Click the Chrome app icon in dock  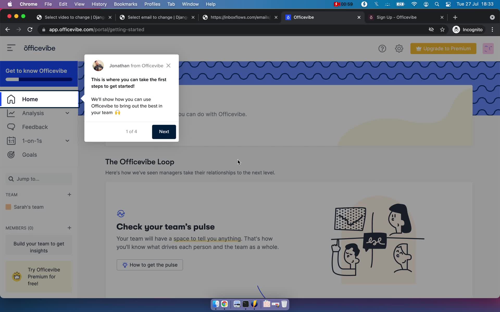coord(224,304)
